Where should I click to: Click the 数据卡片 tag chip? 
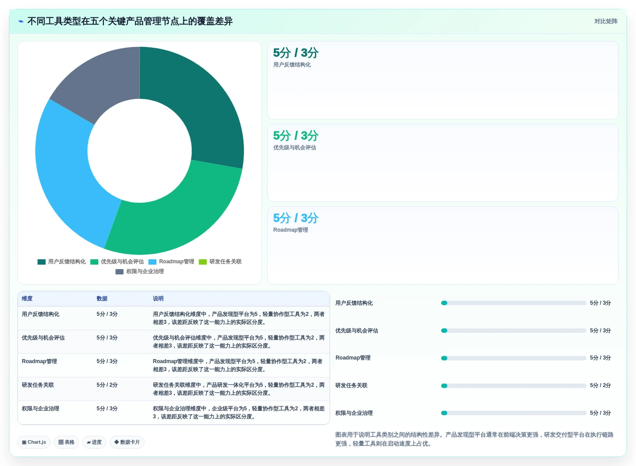(x=127, y=442)
